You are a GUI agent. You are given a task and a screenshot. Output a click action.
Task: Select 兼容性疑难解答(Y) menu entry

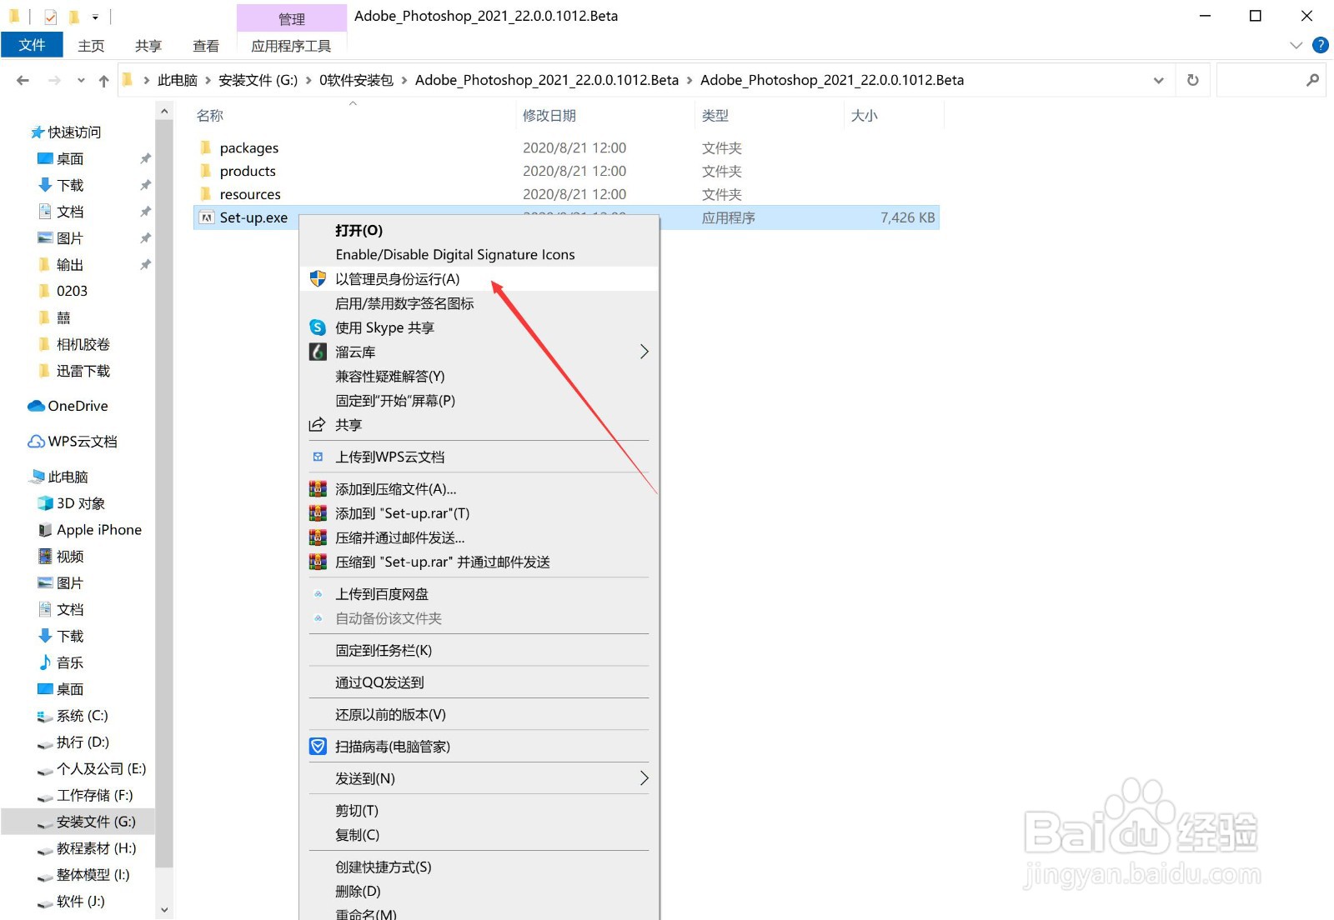[x=479, y=376]
